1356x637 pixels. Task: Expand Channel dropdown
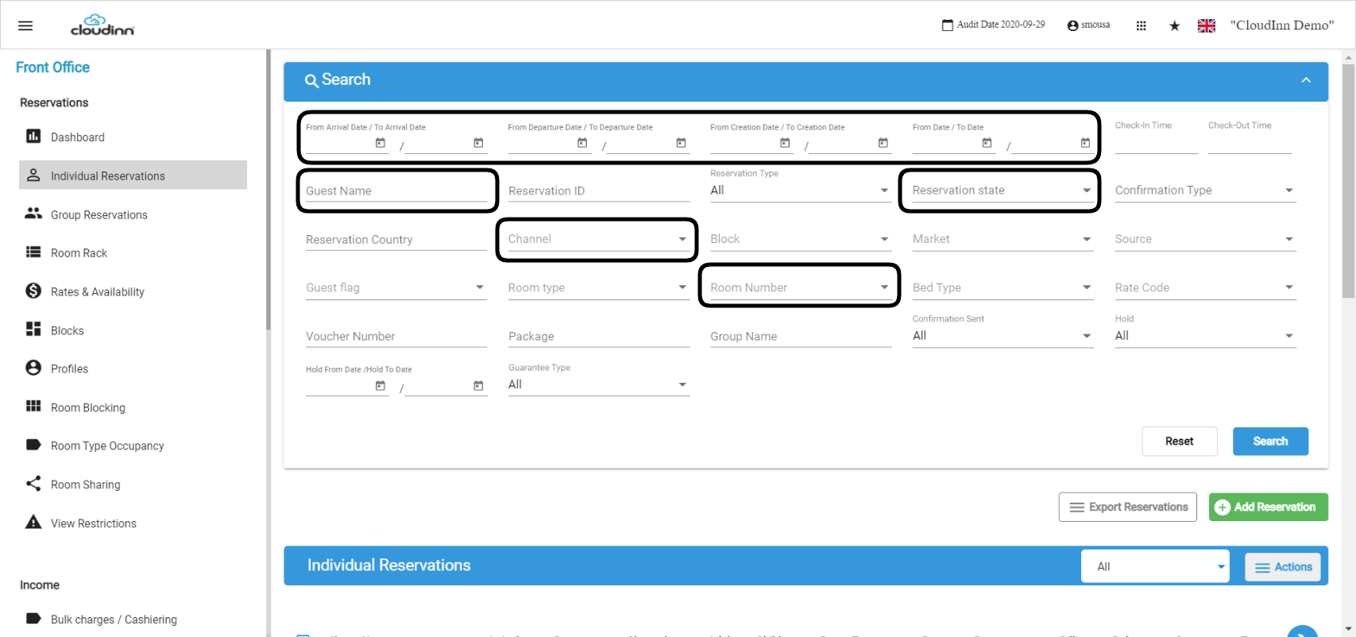pos(598,239)
